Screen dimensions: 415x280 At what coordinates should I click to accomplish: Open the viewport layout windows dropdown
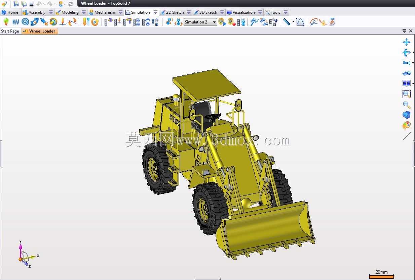[x=413, y=83]
